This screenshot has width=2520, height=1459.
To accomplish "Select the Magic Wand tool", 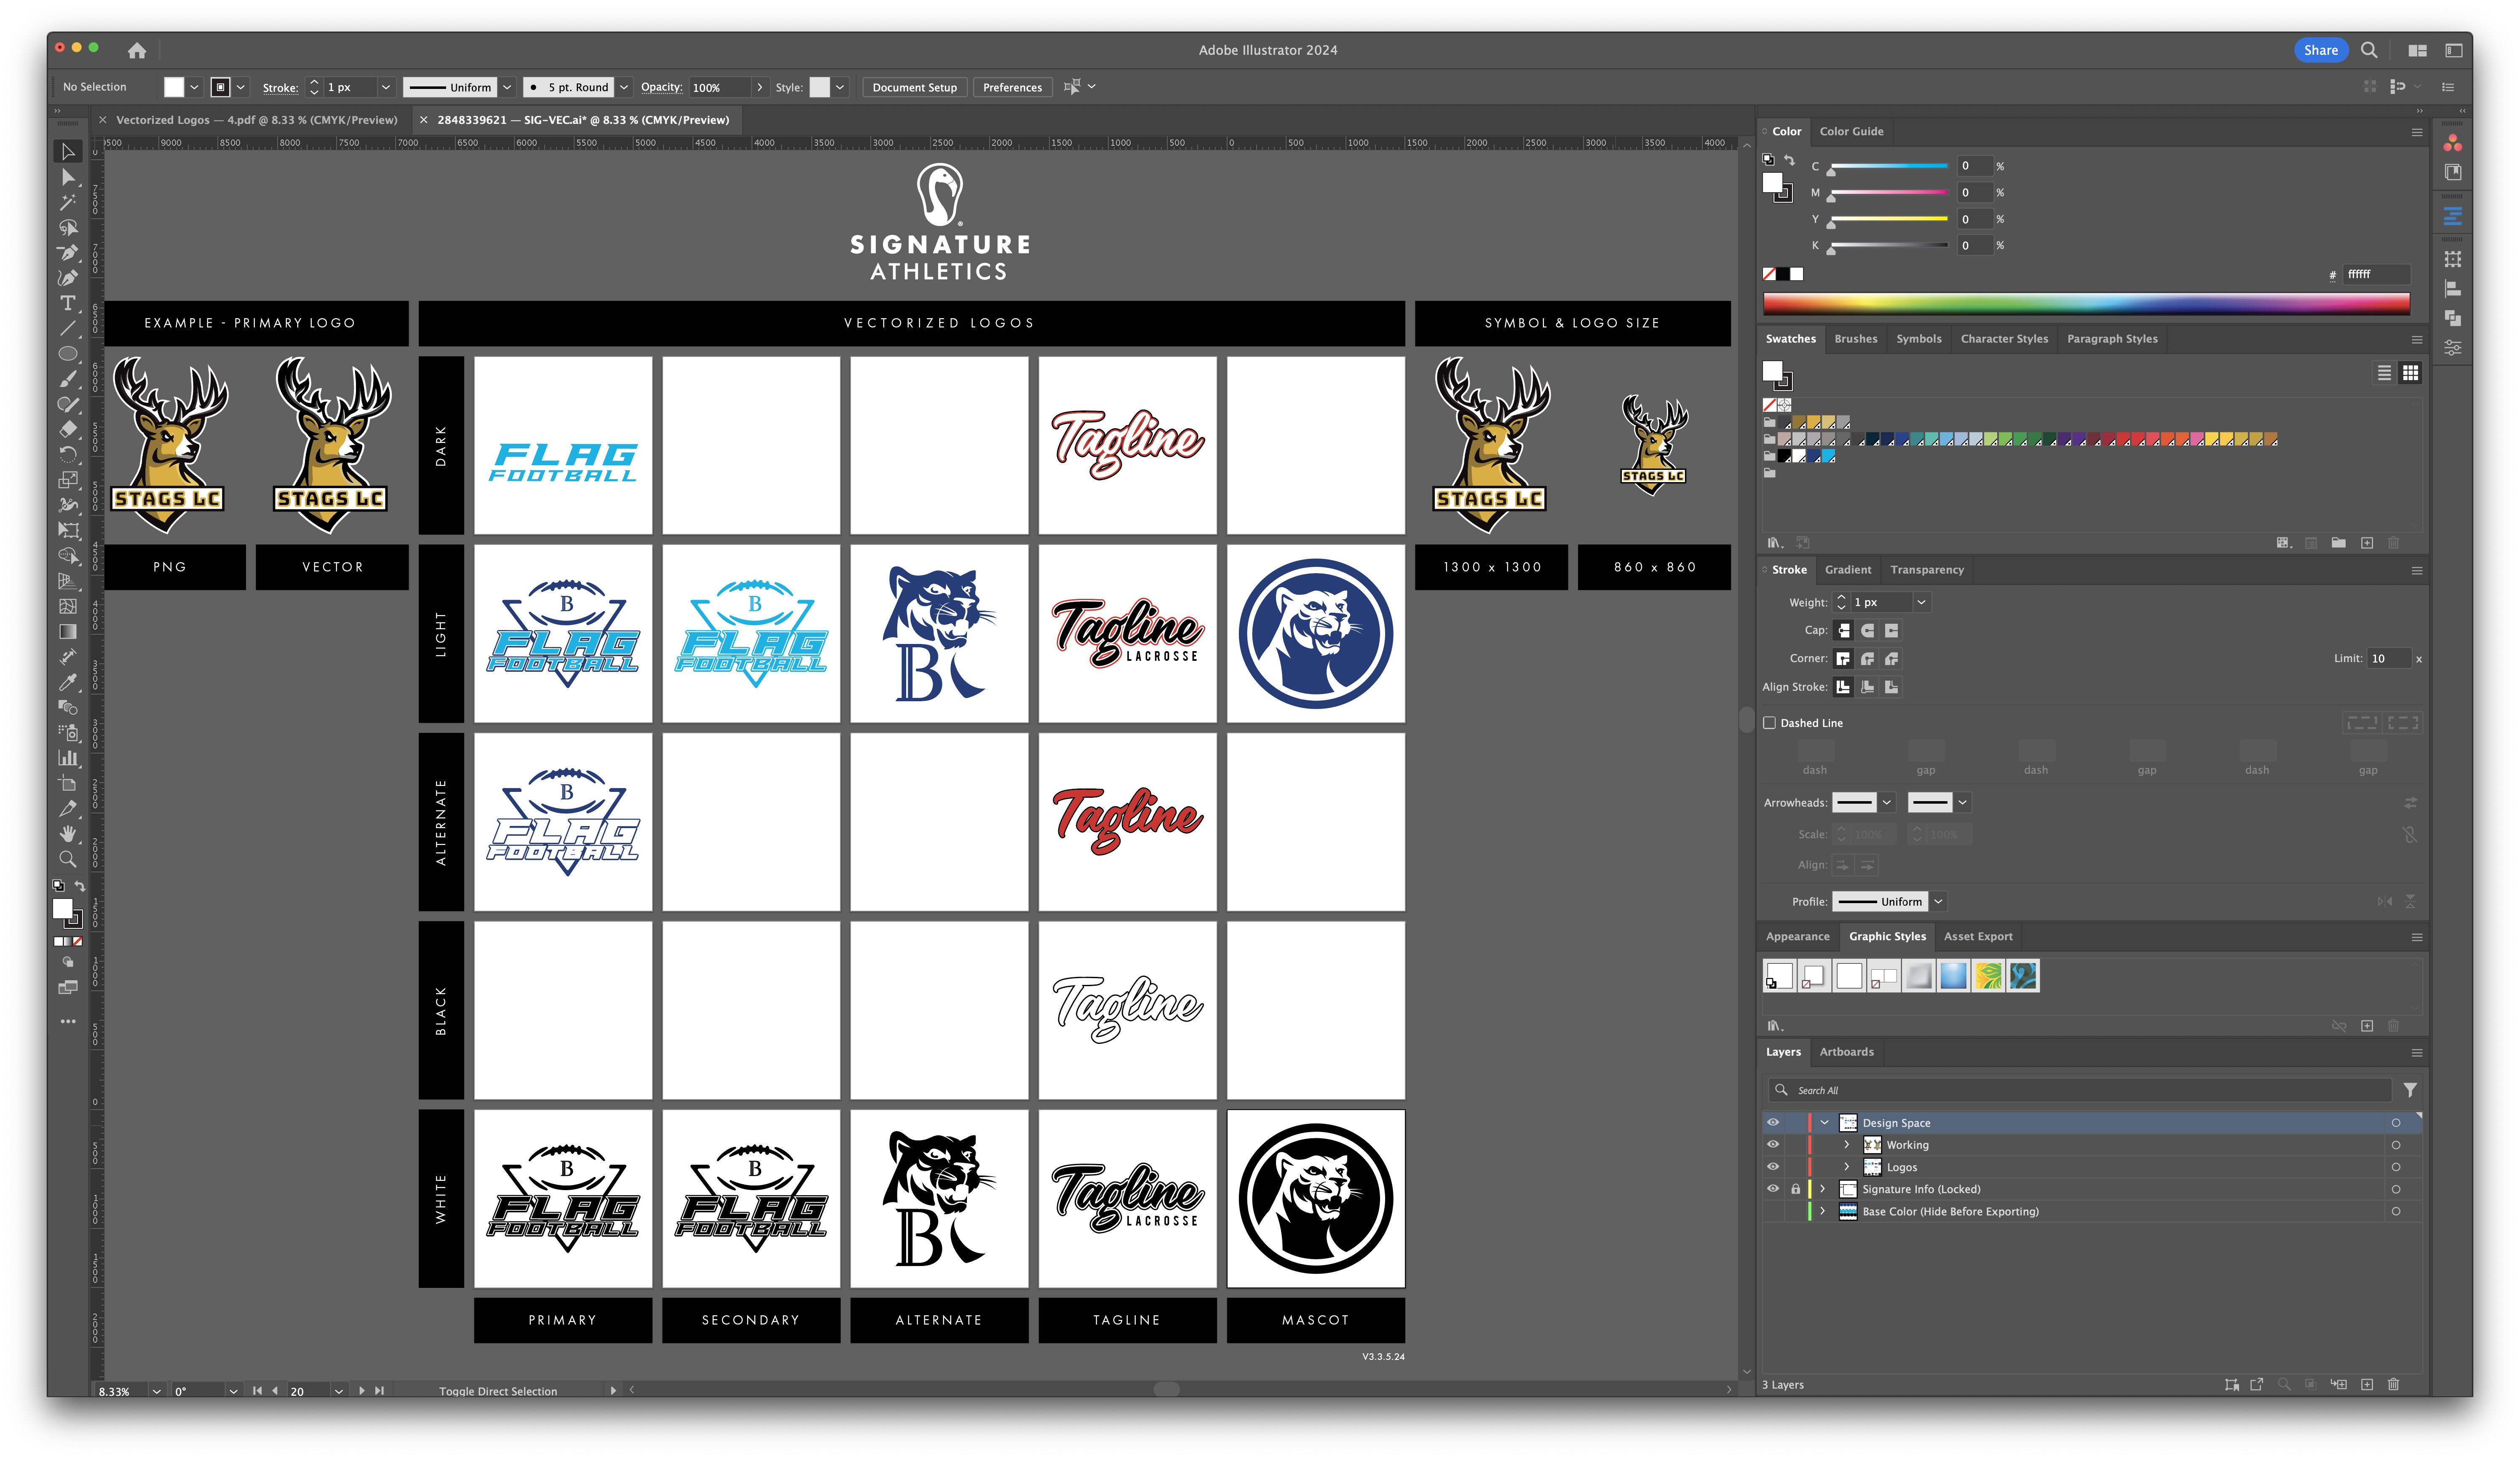I will (68, 202).
